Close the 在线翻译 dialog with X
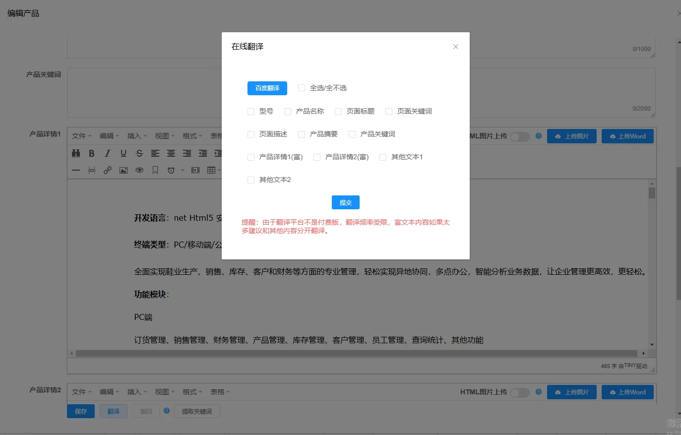Viewport: 681px width, 435px height. point(455,47)
